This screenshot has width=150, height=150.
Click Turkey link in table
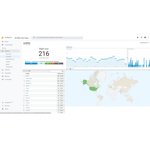click(27, 88)
